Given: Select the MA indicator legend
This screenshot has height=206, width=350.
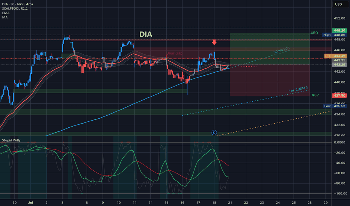Looking at the screenshot, I should tap(5, 17).
